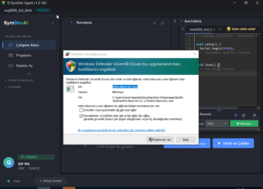Click the FREE · SÜRESİZ plan text
Viewport: 263px width, 189px height.
(29, 168)
